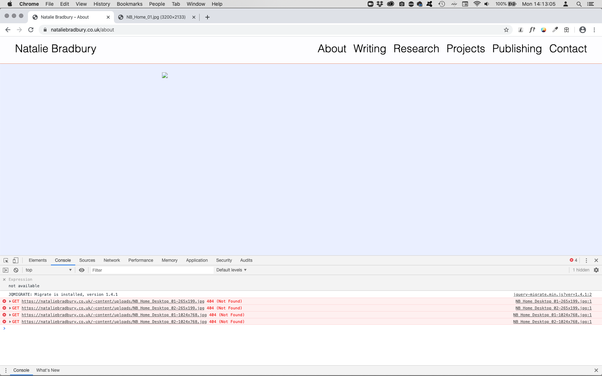Click the live expression eye icon
Image resolution: width=602 pixels, height=376 pixels.
(82, 270)
